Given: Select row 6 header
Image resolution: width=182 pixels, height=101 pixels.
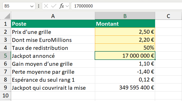Looking at the screenshot, I should (x=5, y=63).
